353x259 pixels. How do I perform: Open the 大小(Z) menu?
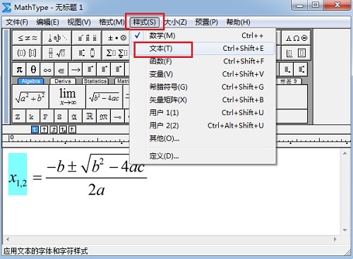coord(176,23)
